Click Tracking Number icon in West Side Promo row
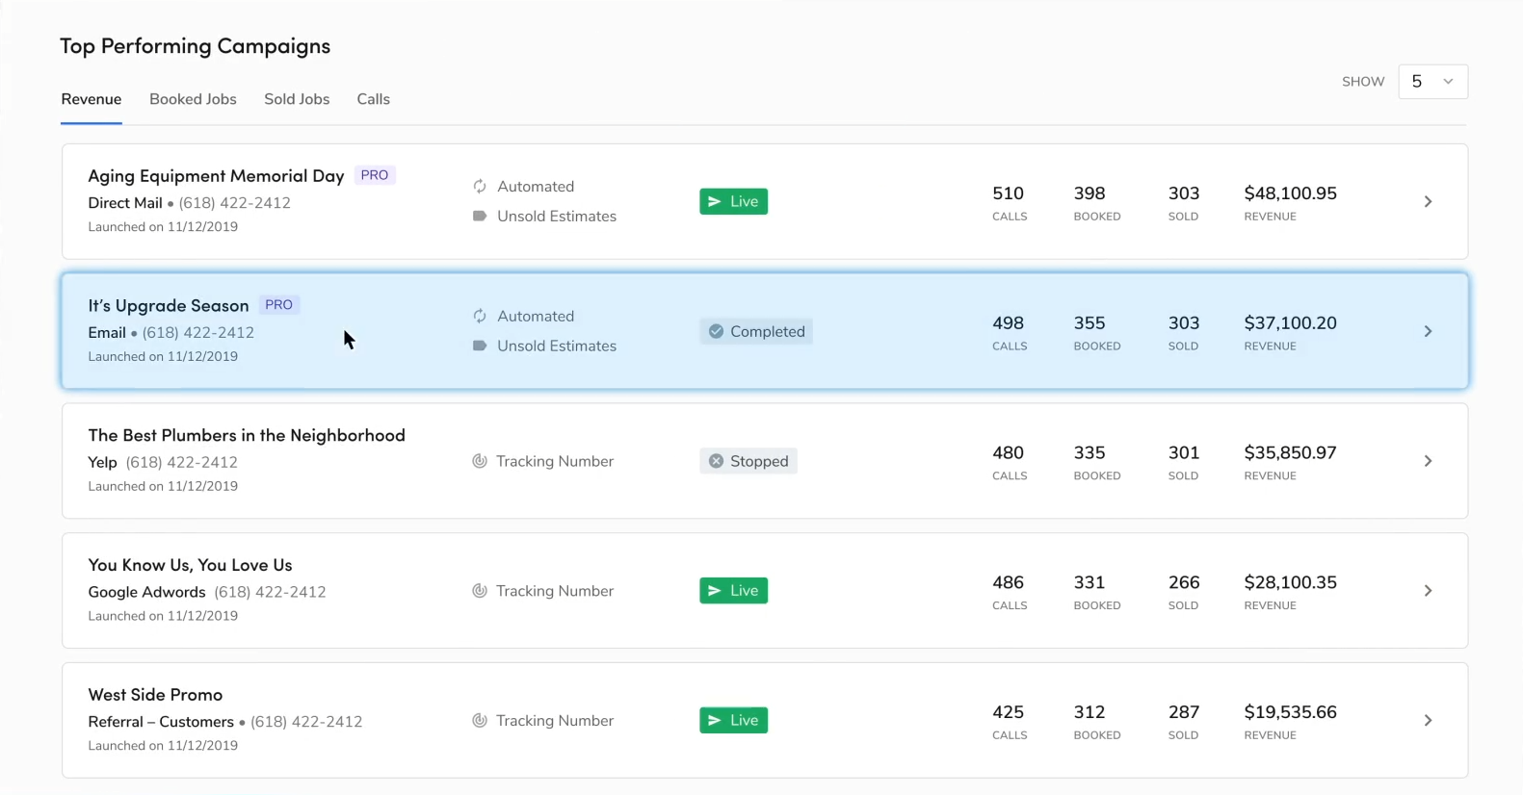The width and height of the screenshot is (1523, 795). click(x=480, y=721)
